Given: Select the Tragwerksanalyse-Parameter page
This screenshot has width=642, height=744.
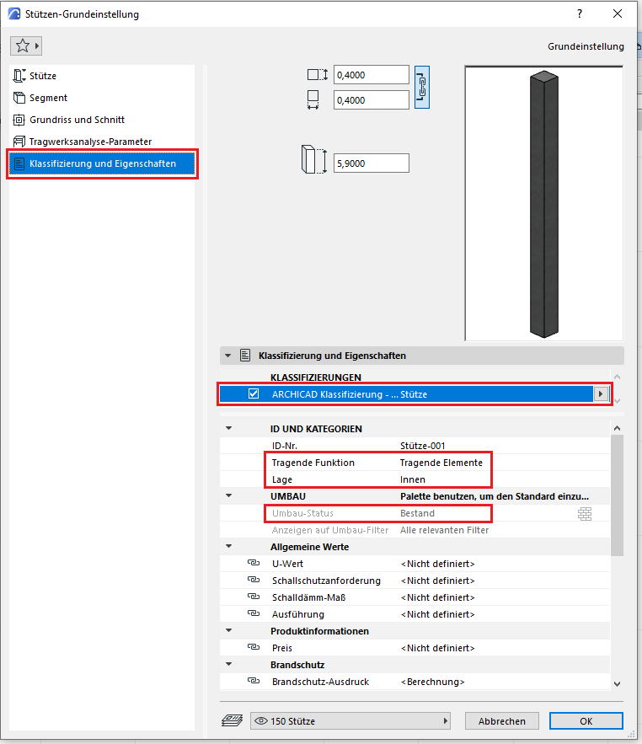Looking at the screenshot, I should 90,142.
